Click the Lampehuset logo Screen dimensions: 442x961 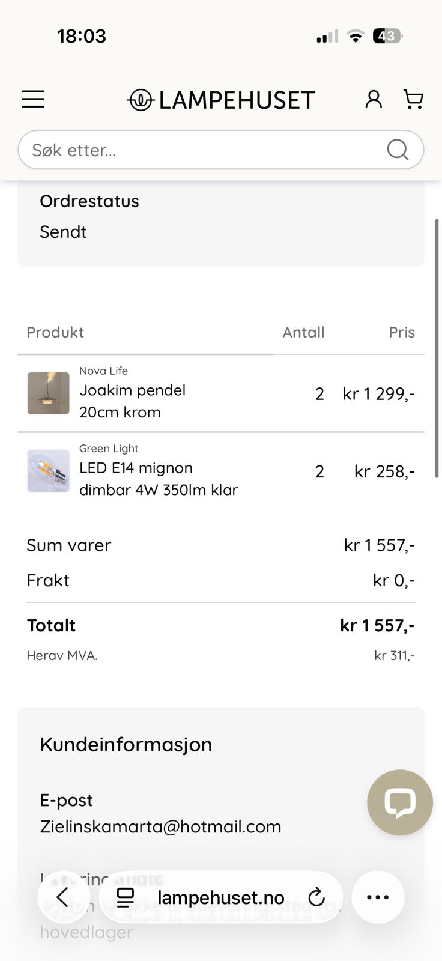pos(221,100)
